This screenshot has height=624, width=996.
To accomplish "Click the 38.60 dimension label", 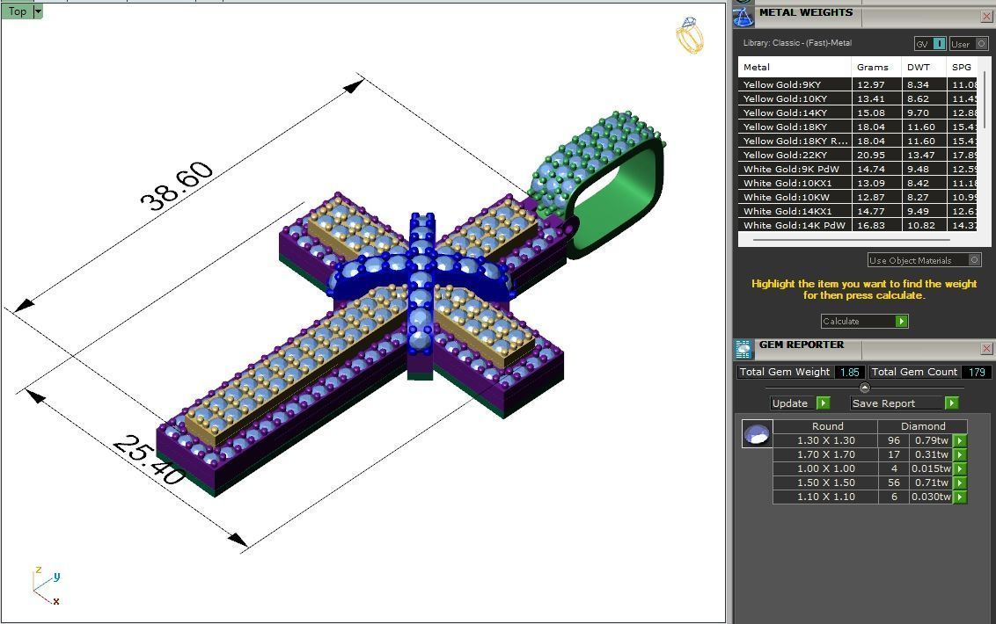I will pos(176,186).
